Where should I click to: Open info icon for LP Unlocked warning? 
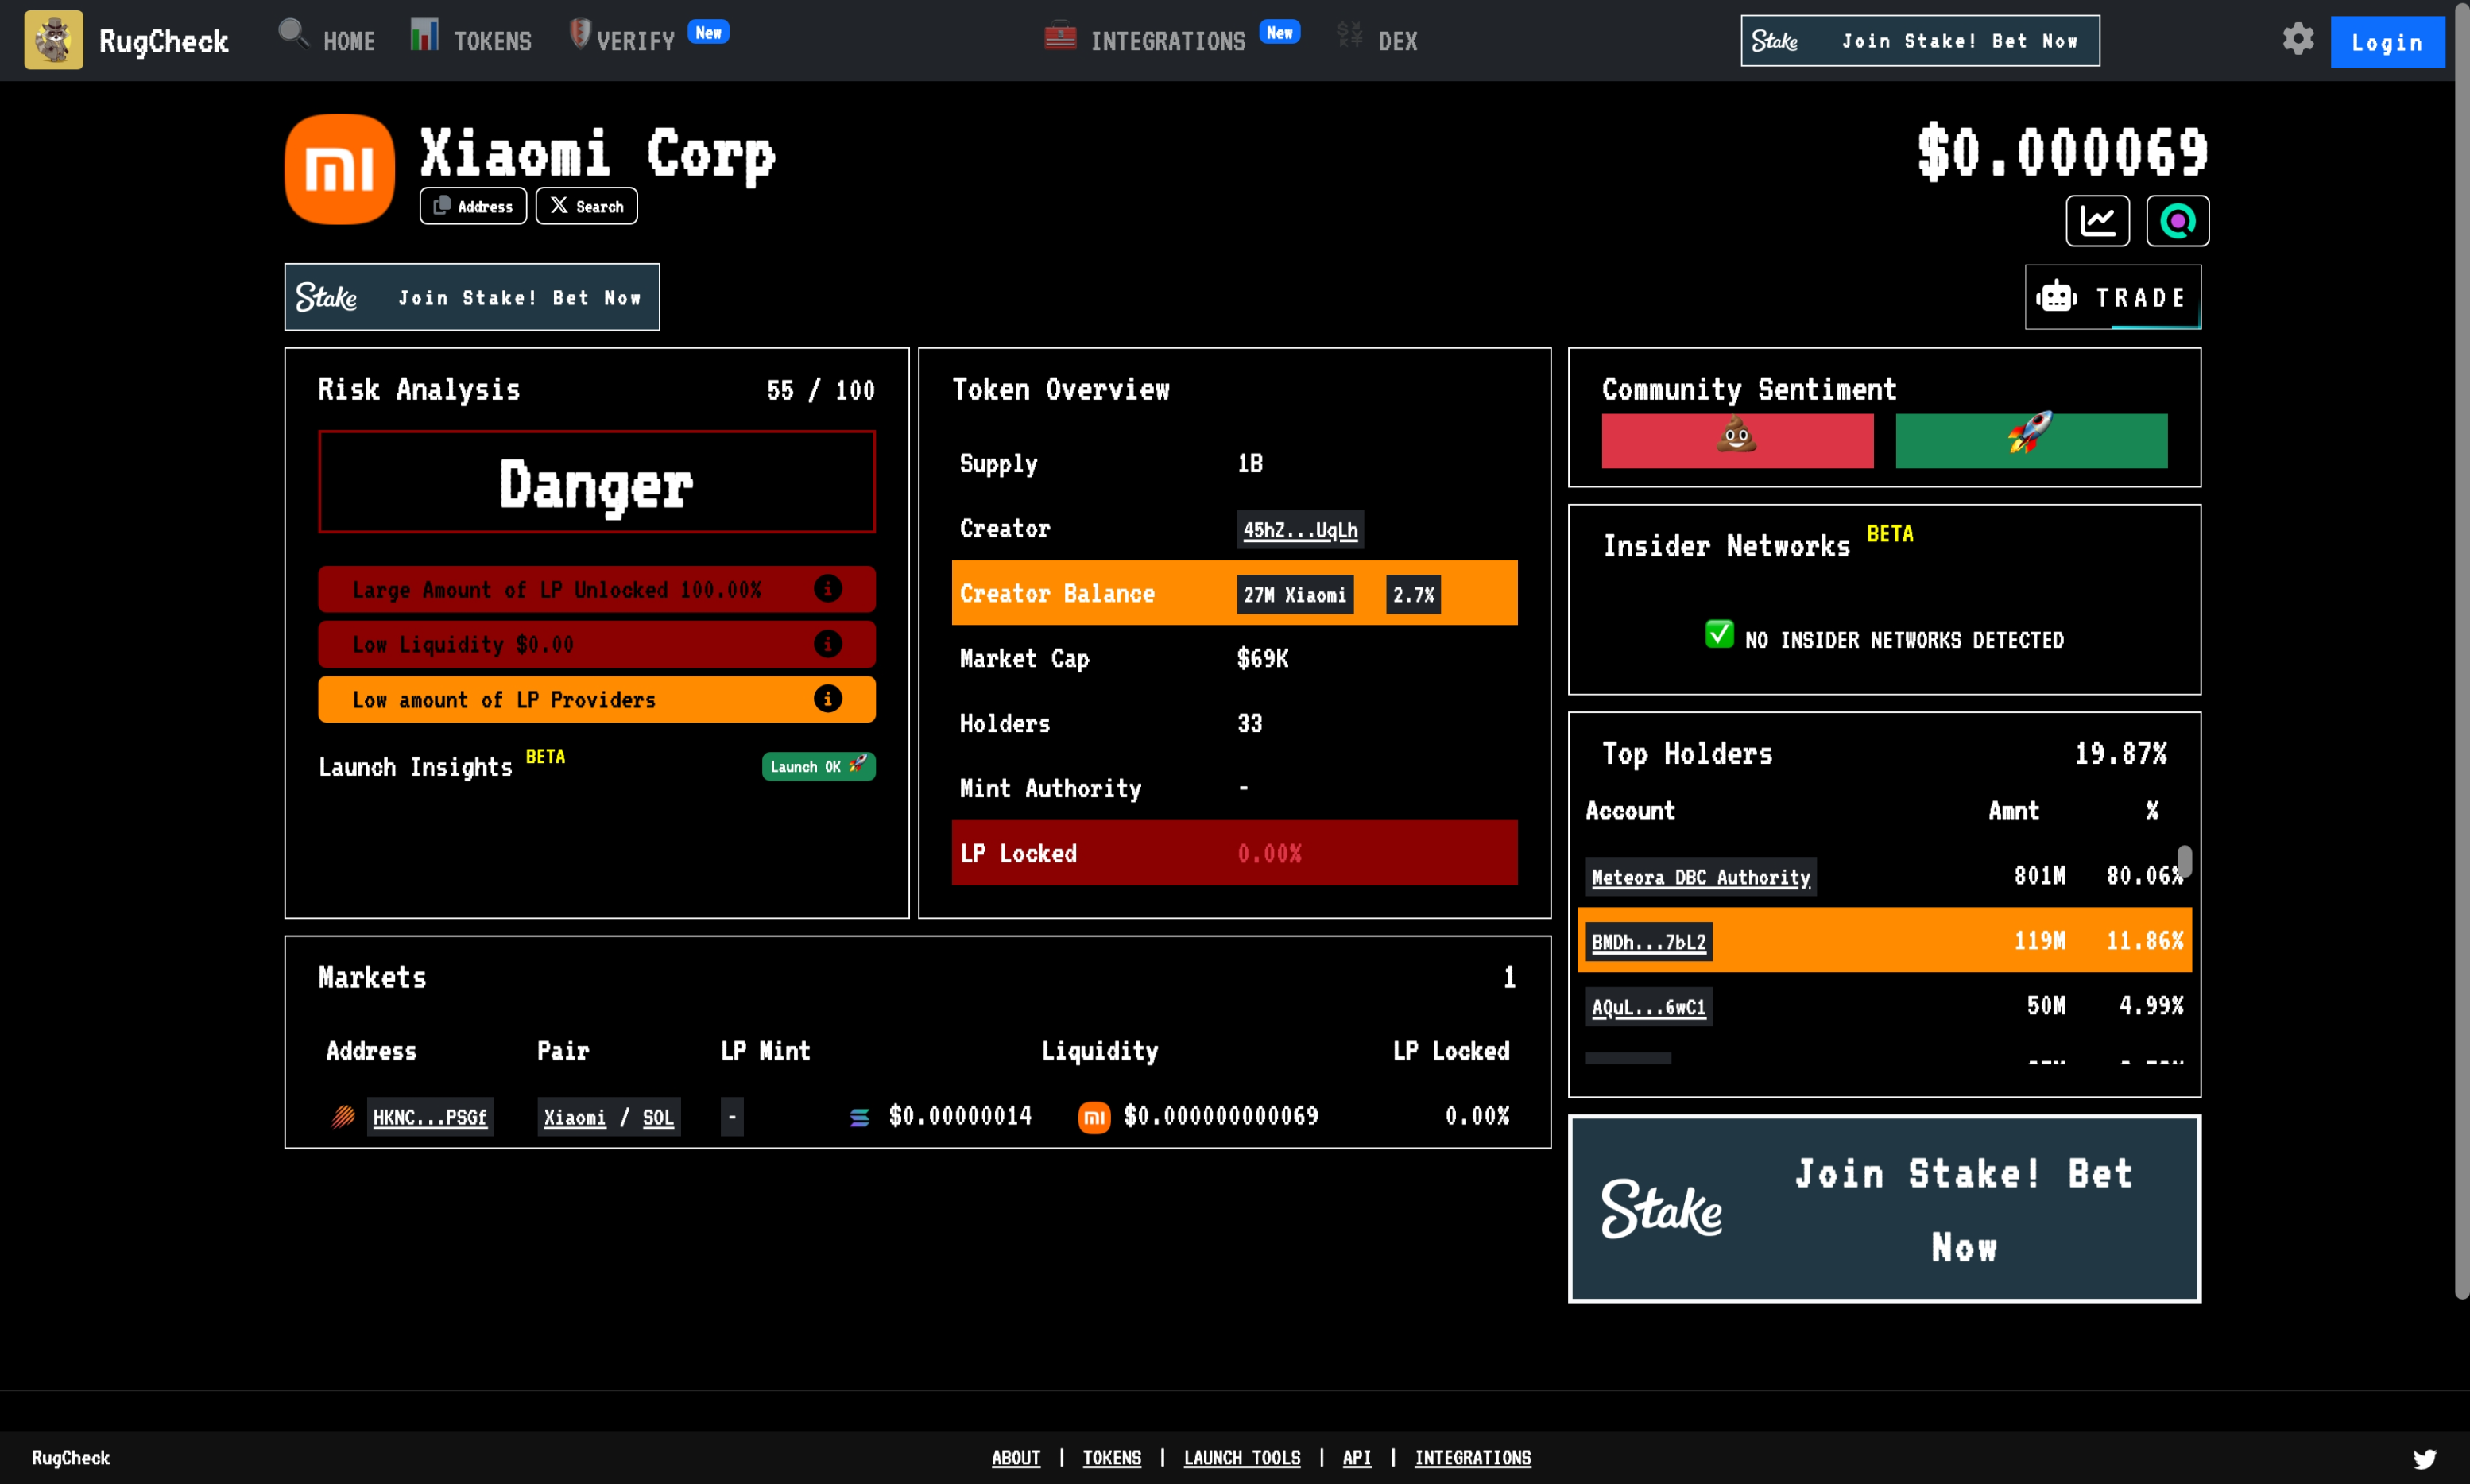(x=827, y=589)
